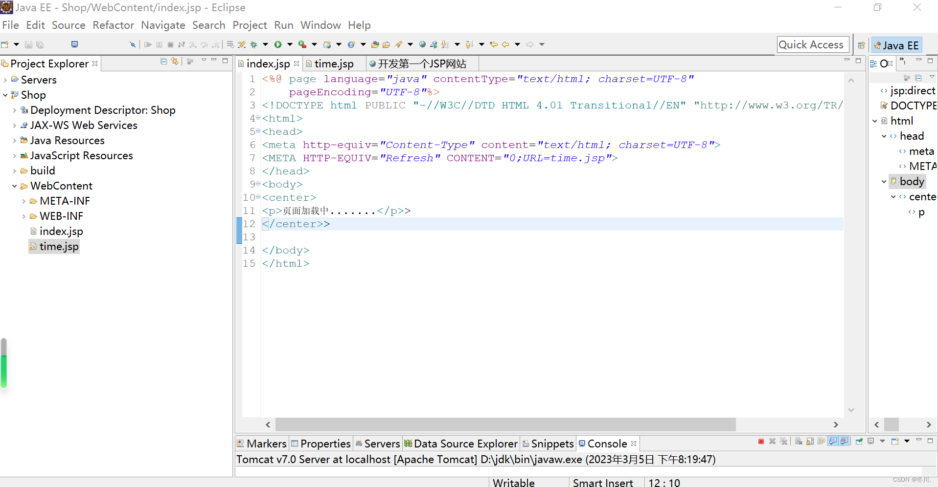Image resolution: width=938 pixels, height=487 pixels.
Task: Expand the Servers node in Project Explorer
Action: [5, 80]
